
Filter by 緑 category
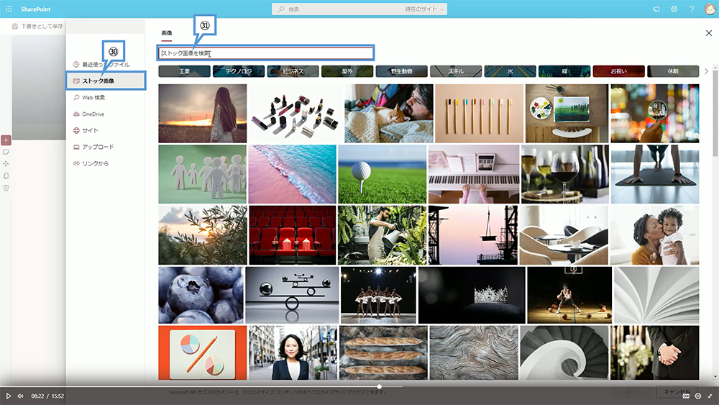(564, 71)
